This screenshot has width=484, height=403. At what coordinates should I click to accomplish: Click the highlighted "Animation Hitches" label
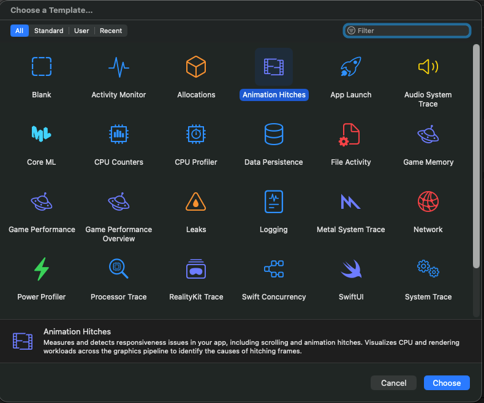coord(274,95)
